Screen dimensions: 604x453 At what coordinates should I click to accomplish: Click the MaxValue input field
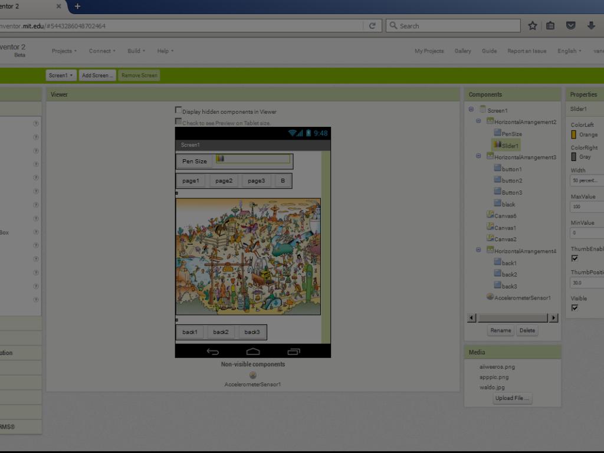(x=586, y=207)
